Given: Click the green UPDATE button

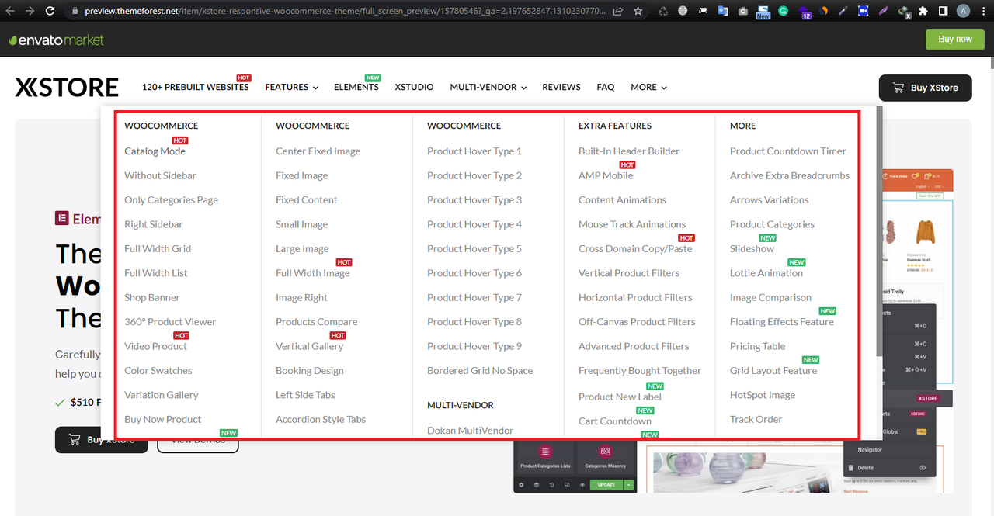Looking at the screenshot, I should click(606, 485).
